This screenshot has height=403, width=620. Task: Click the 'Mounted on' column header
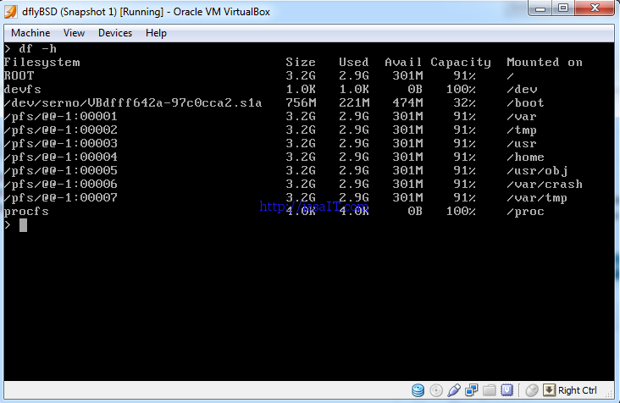[545, 62]
